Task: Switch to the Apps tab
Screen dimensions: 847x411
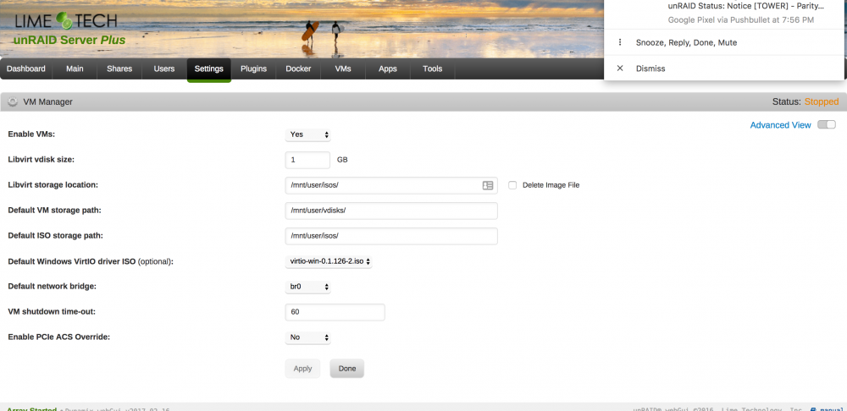Action: (x=388, y=69)
